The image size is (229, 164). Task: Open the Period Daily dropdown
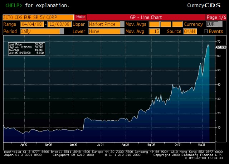click(x=42, y=32)
